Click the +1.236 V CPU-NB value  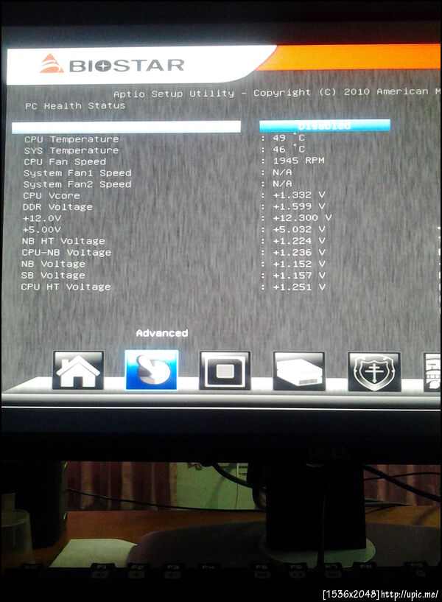(299, 252)
